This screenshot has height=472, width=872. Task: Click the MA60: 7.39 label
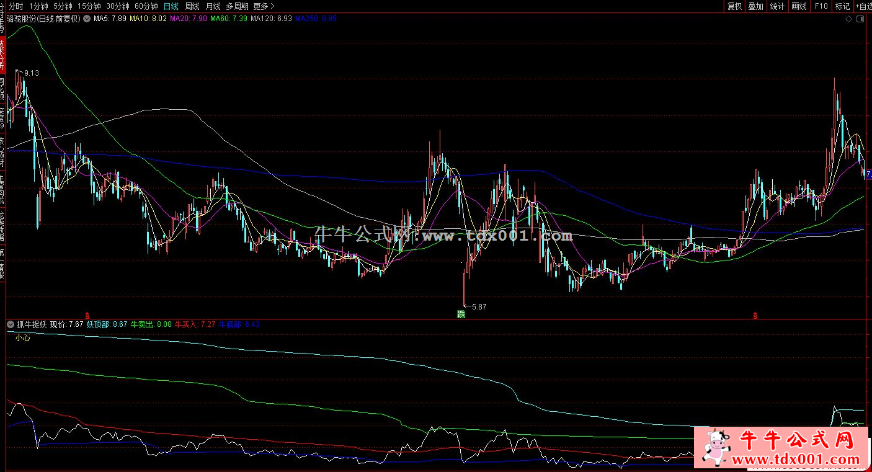(229, 19)
